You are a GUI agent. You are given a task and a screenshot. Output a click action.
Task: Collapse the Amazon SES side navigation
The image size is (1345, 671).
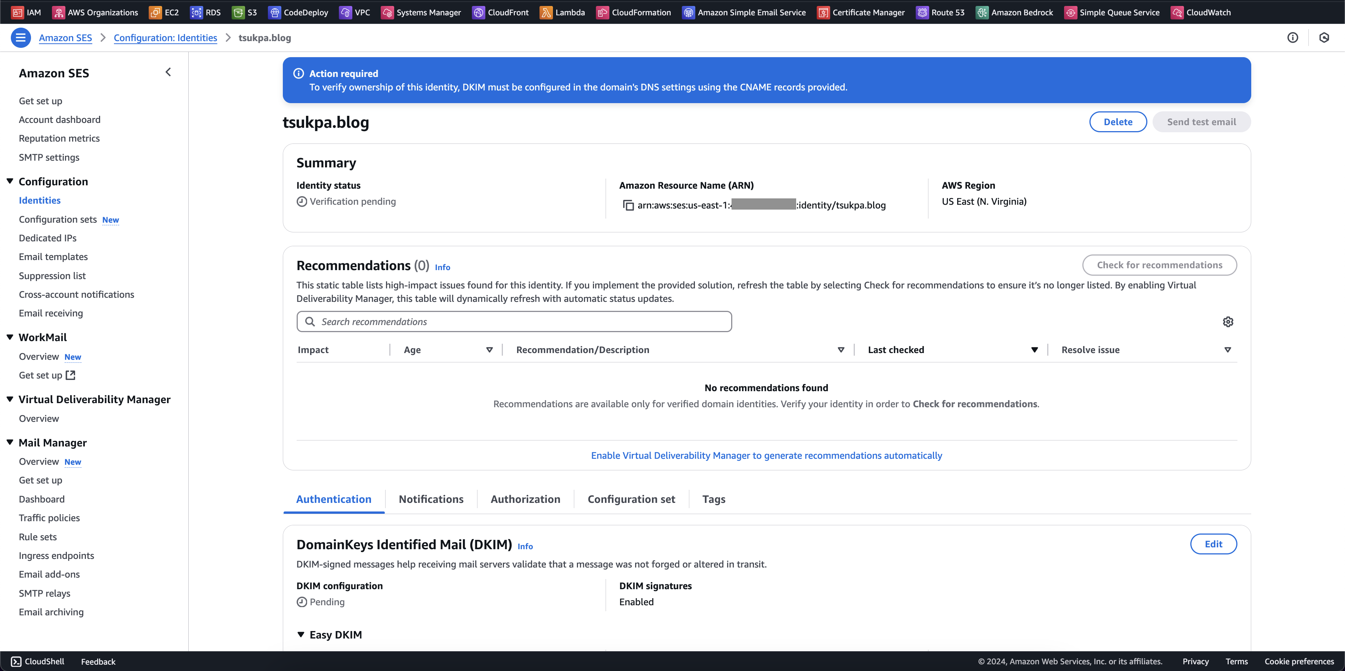coord(168,72)
